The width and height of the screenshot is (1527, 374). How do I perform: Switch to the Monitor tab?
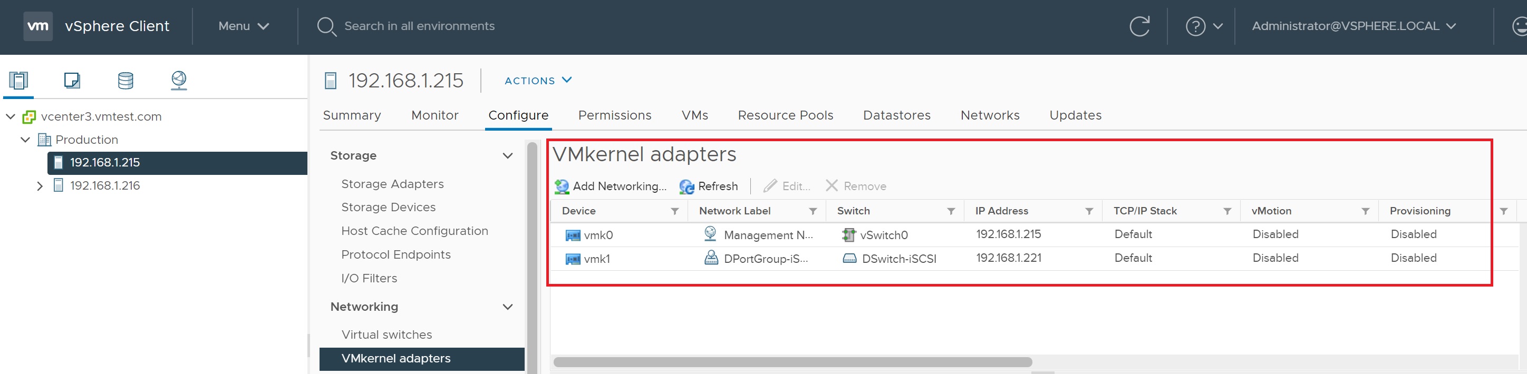coord(434,115)
